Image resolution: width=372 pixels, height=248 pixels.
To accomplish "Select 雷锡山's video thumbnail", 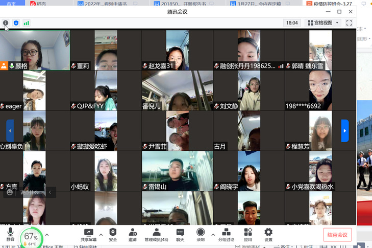I will (177, 170).
